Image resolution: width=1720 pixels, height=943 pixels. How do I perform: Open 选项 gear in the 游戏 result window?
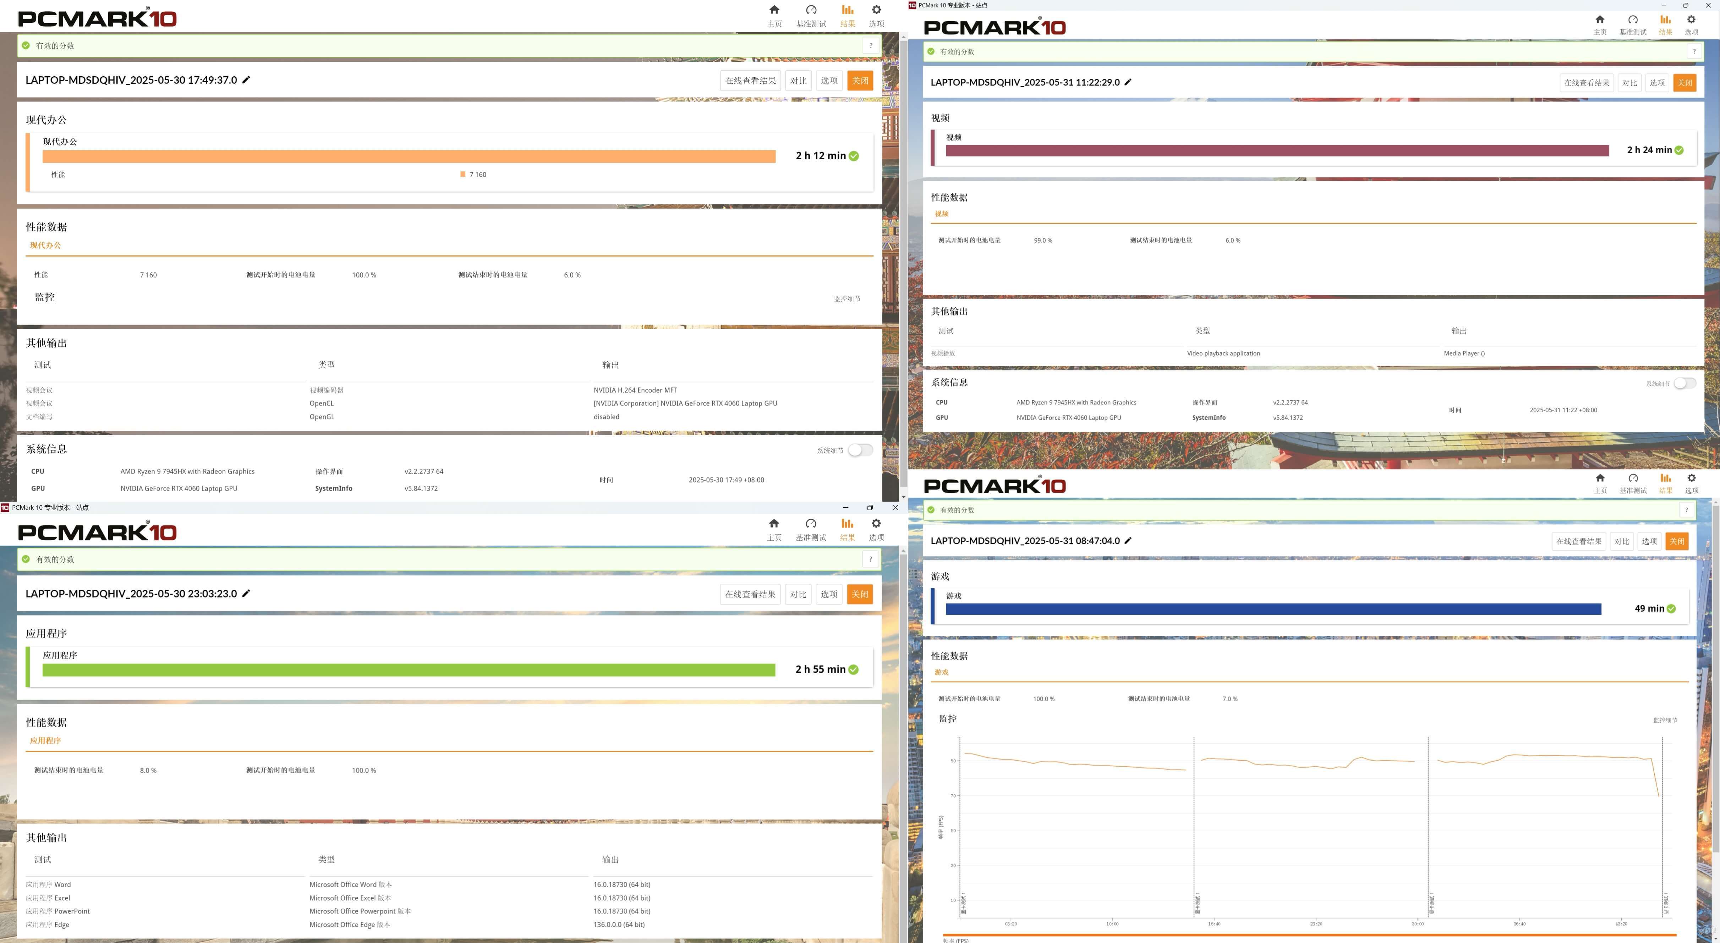[1691, 483]
